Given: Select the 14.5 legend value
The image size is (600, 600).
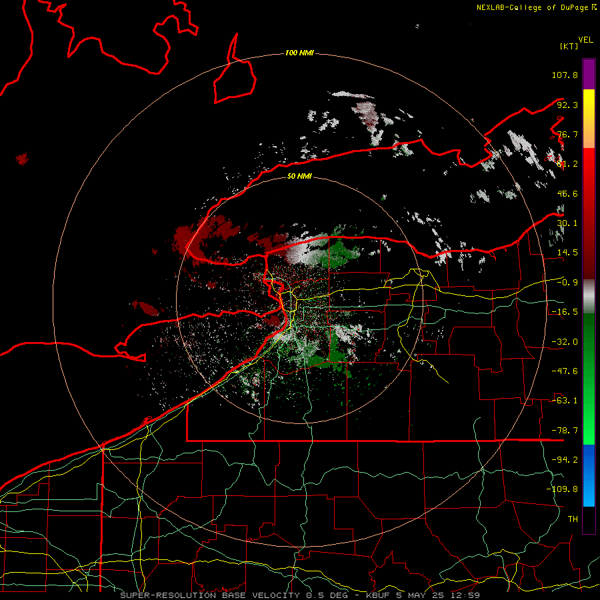Looking at the screenshot, I should coord(567,253).
